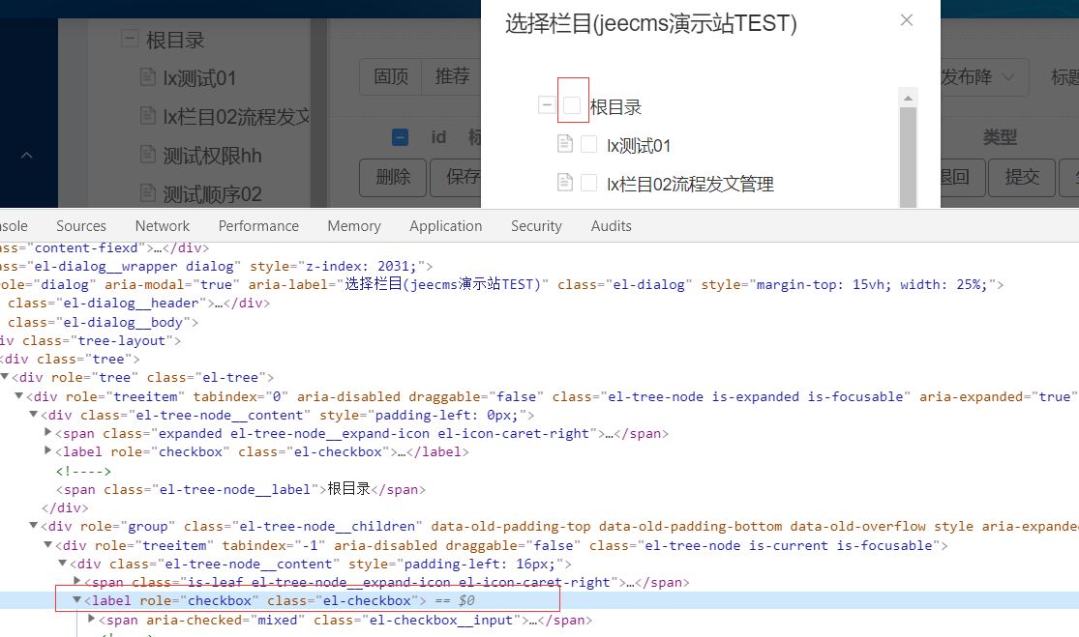Image resolution: width=1079 pixels, height=637 pixels.
Task: Switch to DevTools Memory tab
Action: point(354,226)
